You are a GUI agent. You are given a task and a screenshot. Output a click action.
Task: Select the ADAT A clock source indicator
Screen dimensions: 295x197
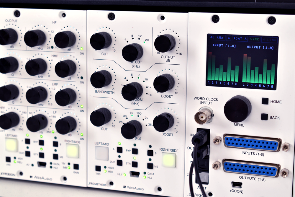point(240,38)
